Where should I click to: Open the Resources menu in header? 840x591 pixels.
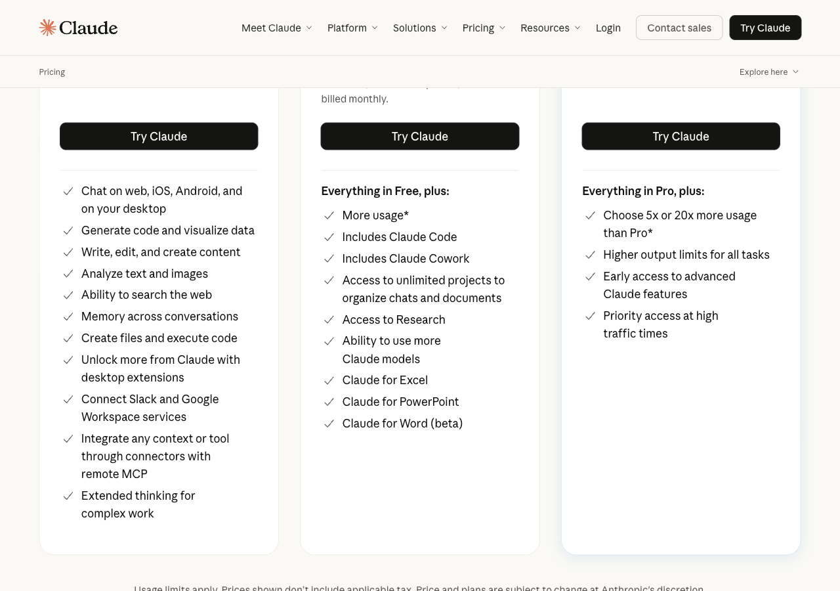tap(551, 28)
